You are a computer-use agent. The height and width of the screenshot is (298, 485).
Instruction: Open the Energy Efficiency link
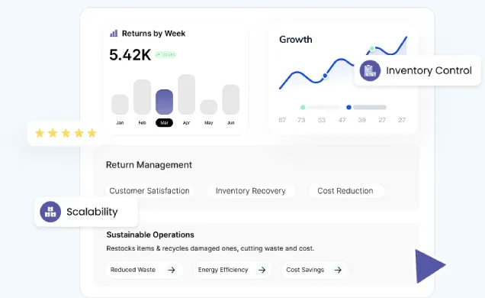[233, 270]
